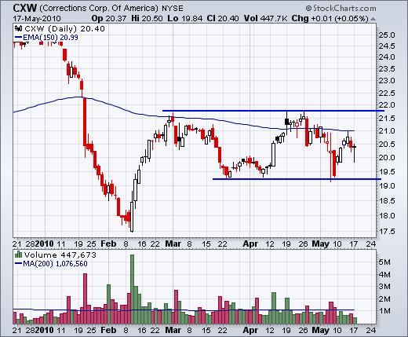This screenshot has width=408, height=337.
Task: Click the 17.5 price axis label
Action: (x=387, y=232)
